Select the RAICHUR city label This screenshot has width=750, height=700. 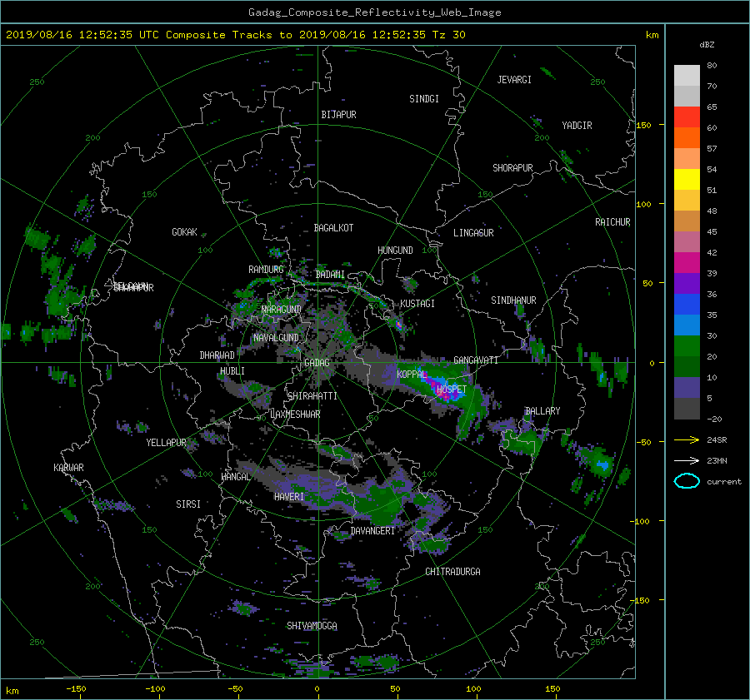[x=612, y=222]
